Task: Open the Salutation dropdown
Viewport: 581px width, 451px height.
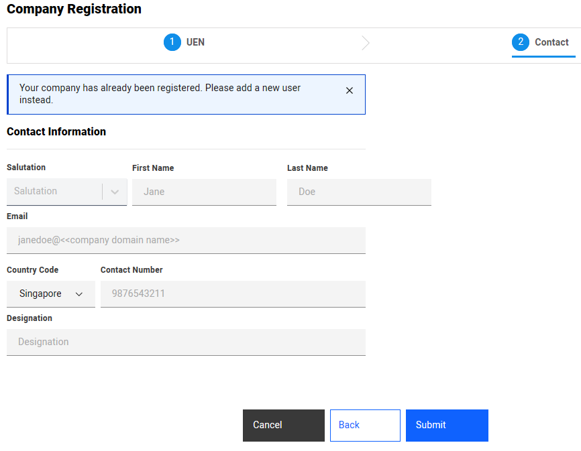Action: coord(66,192)
